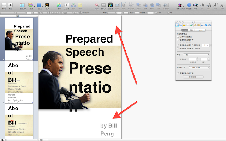Insert a Text Box from the toolbar
This screenshot has height=141, width=226.
pos(67,5)
